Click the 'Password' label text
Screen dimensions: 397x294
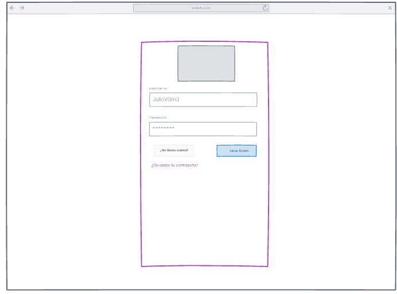(x=158, y=117)
